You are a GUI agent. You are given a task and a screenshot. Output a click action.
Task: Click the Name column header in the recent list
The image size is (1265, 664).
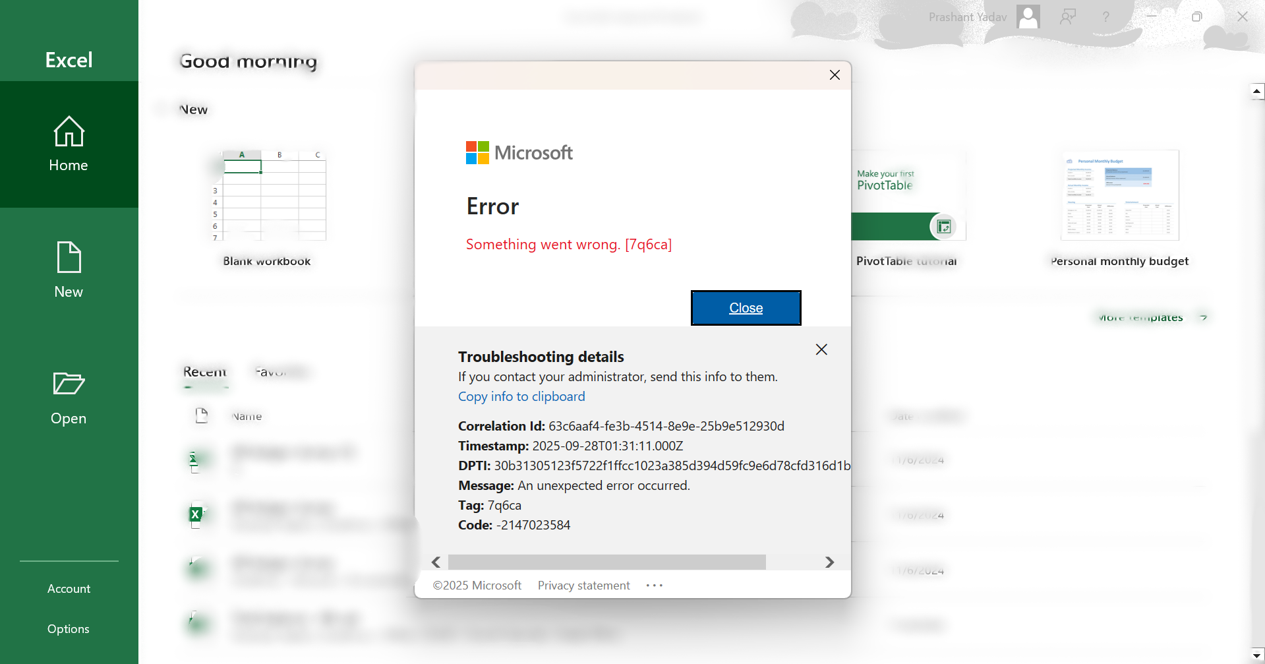pos(247,417)
